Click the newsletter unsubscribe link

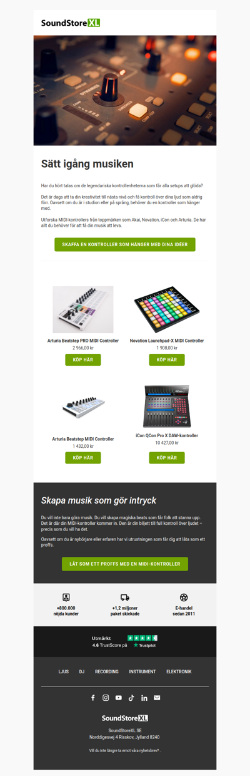(124, 750)
